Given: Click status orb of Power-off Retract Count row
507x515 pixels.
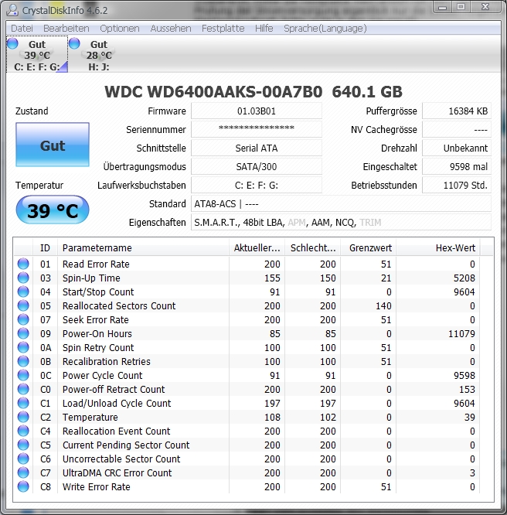Looking at the screenshot, I should pos(23,389).
